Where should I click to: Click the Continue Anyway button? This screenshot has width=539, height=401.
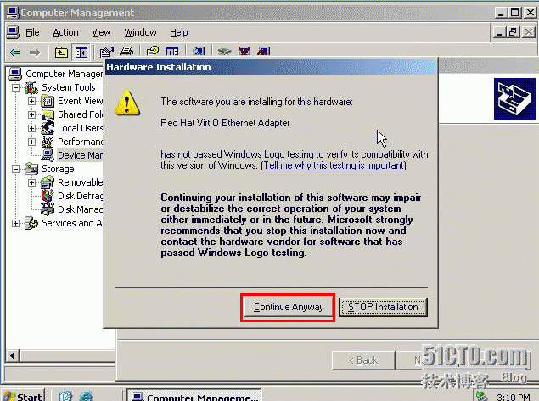point(289,307)
